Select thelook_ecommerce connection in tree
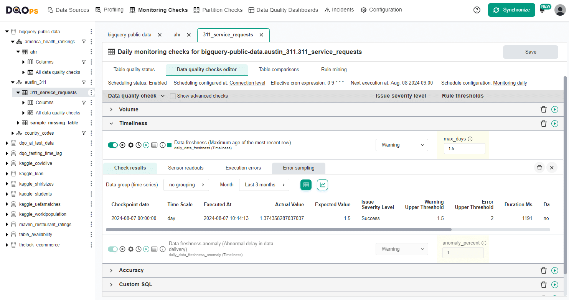The image size is (569, 300). pos(39,245)
